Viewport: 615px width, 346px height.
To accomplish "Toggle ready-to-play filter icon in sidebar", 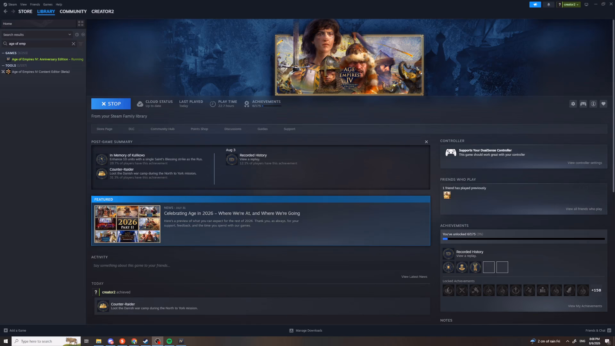I will click(83, 35).
